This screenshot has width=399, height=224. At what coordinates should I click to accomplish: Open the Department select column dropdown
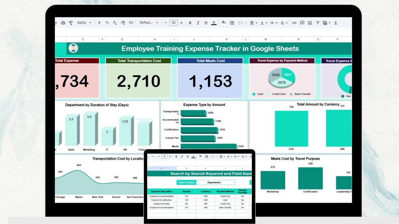tap(216, 182)
